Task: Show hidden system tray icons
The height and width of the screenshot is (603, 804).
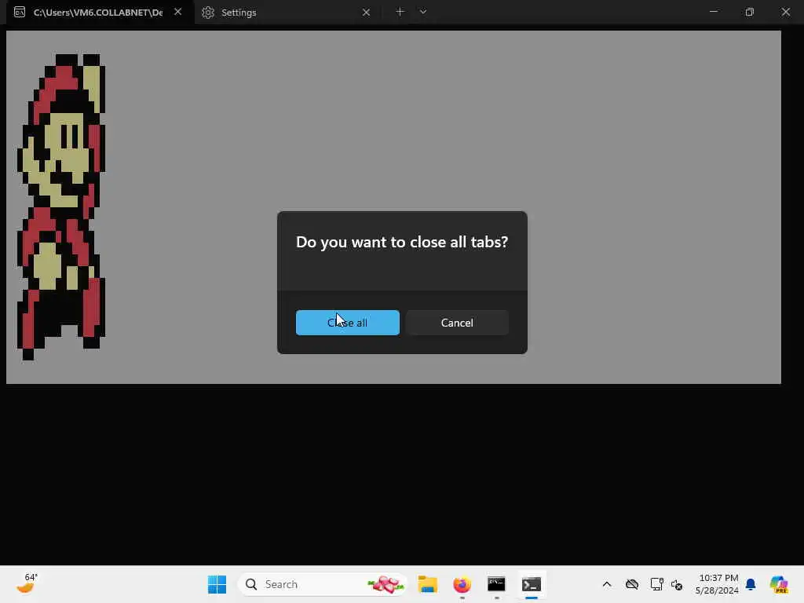Action: (x=607, y=584)
